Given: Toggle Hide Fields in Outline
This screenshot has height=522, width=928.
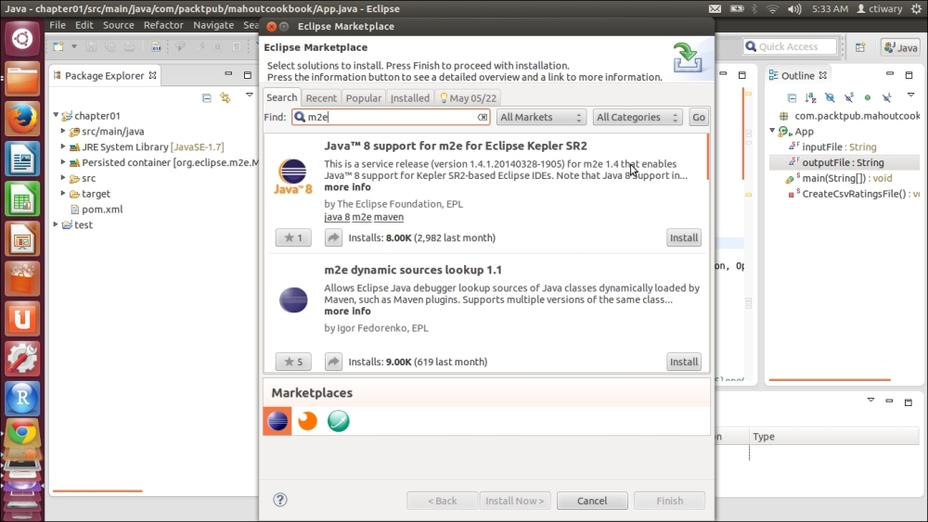Looking at the screenshot, I should pyautogui.click(x=830, y=97).
